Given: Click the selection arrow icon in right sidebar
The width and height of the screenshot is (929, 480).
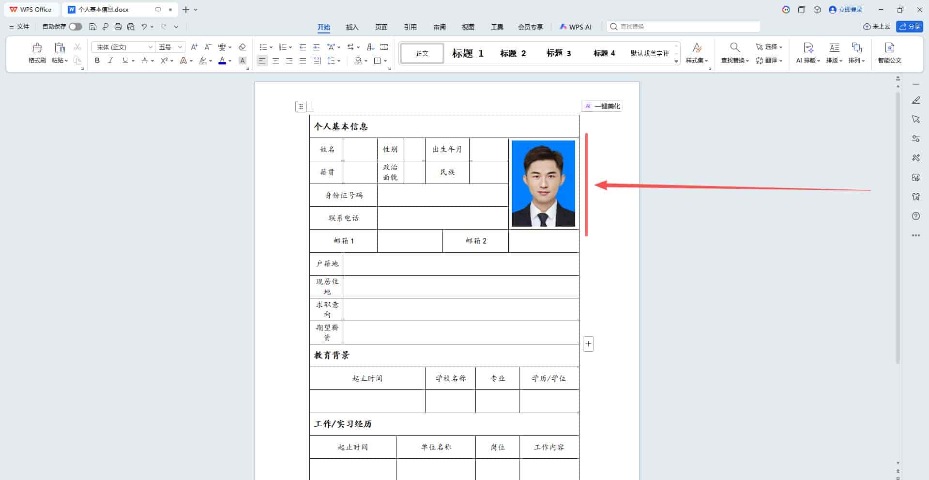Looking at the screenshot, I should coord(916,119).
